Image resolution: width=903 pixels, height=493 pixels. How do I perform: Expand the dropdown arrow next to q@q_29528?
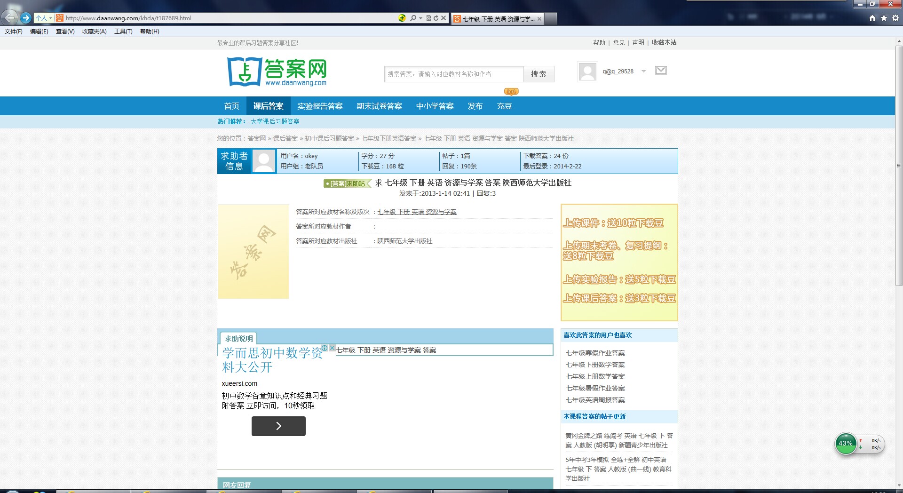[644, 72]
